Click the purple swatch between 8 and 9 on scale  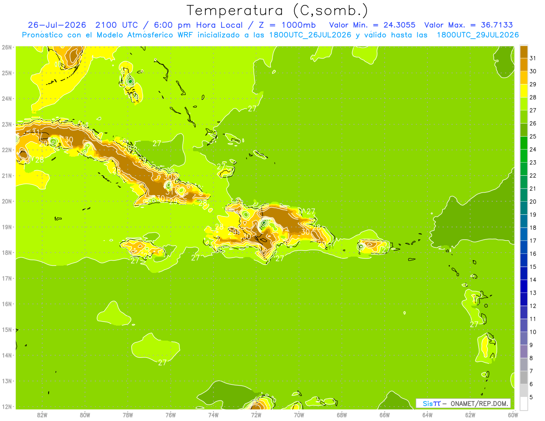pos(524,352)
